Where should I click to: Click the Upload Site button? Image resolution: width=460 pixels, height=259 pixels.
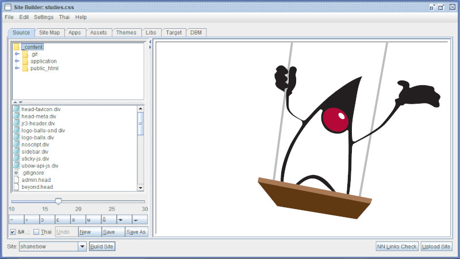click(x=436, y=246)
